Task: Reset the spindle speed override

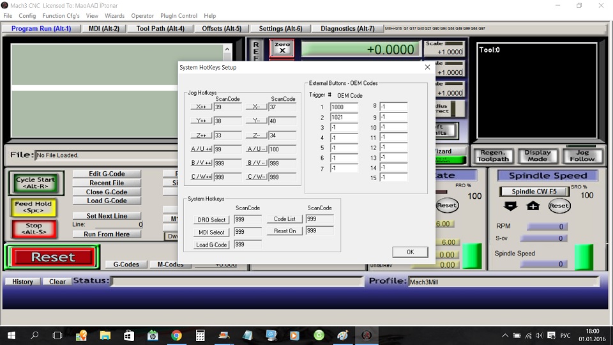Action: (x=559, y=206)
